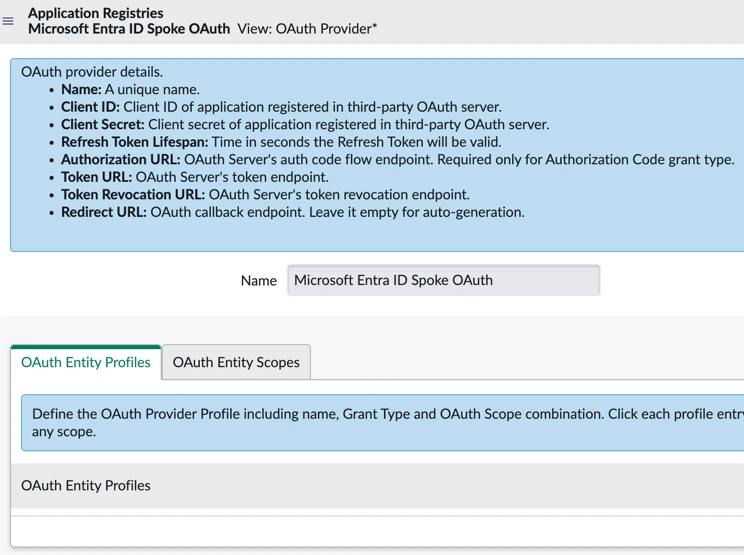Click the Client Secret description line
This screenshot has width=744, height=555.
pos(305,124)
